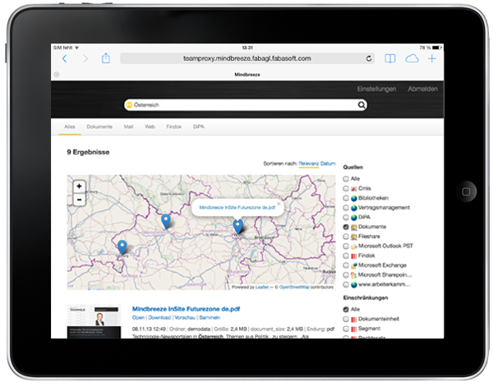Switch to the Findok tab
The width and height of the screenshot is (493, 387).
click(x=174, y=127)
